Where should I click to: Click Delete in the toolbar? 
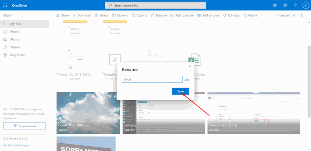pos(101,15)
